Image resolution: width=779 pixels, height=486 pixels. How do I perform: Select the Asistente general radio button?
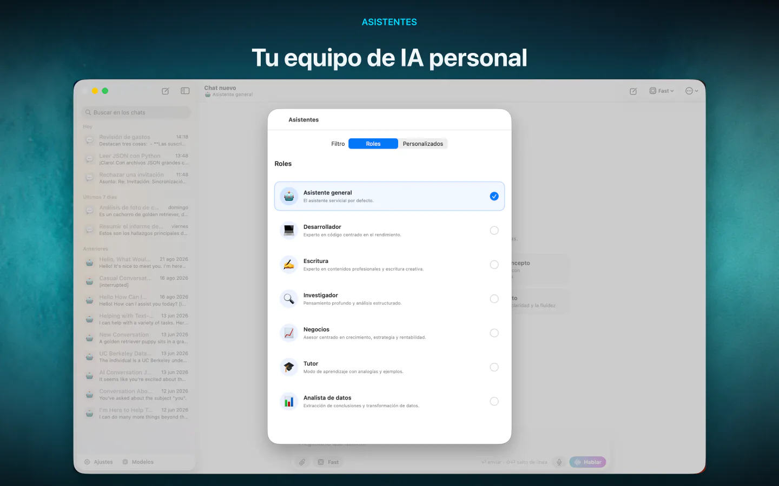494,197
